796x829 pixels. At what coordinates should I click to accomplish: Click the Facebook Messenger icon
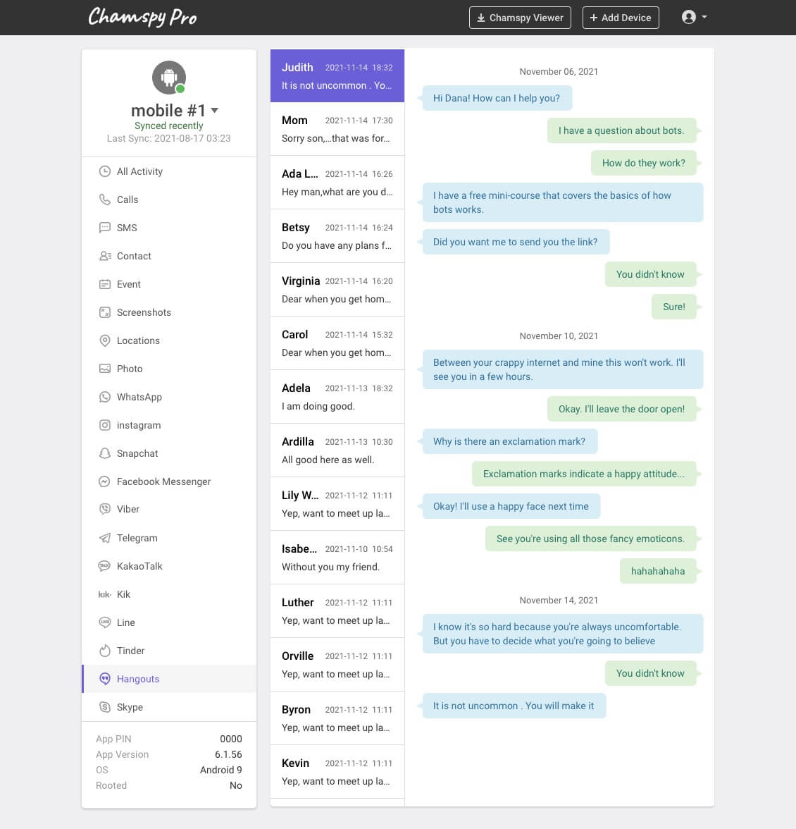coord(104,481)
